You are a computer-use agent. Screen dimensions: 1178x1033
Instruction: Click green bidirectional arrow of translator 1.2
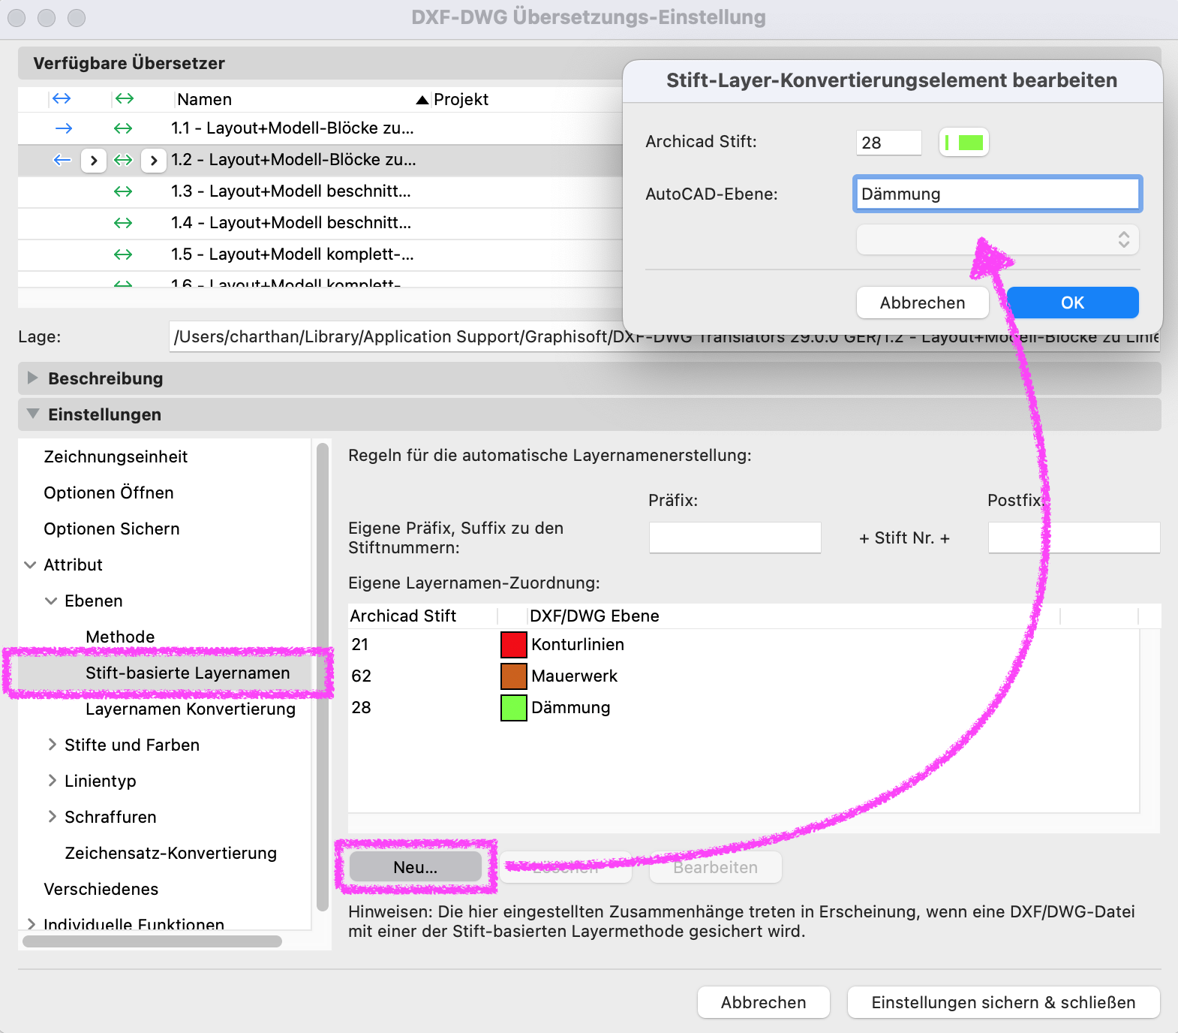123,160
